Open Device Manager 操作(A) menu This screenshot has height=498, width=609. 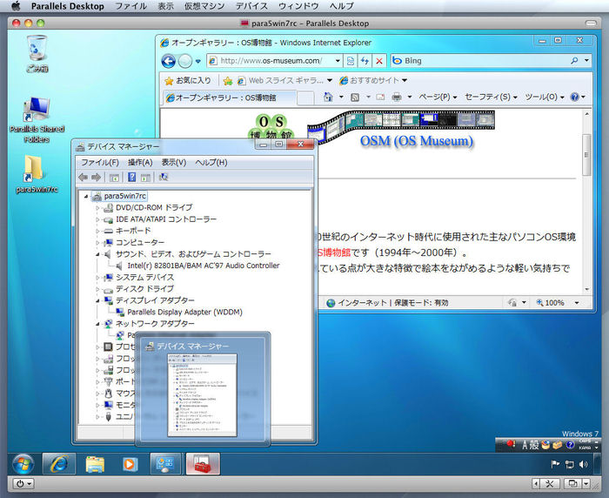[x=140, y=163]
